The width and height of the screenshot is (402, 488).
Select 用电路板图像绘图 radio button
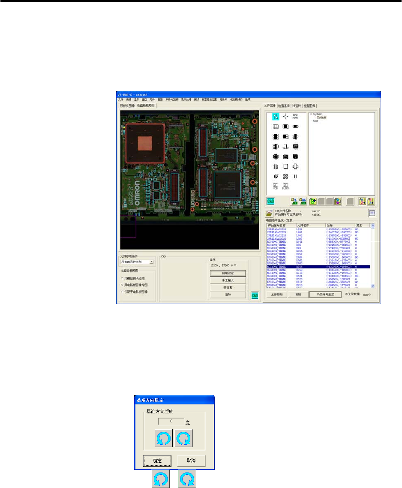point(122,285)
